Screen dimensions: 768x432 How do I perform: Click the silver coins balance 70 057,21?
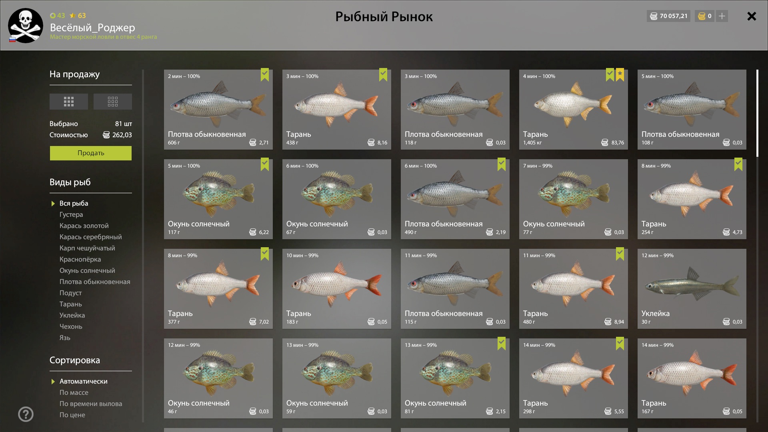pyautogui.click(x=668, y=16)
